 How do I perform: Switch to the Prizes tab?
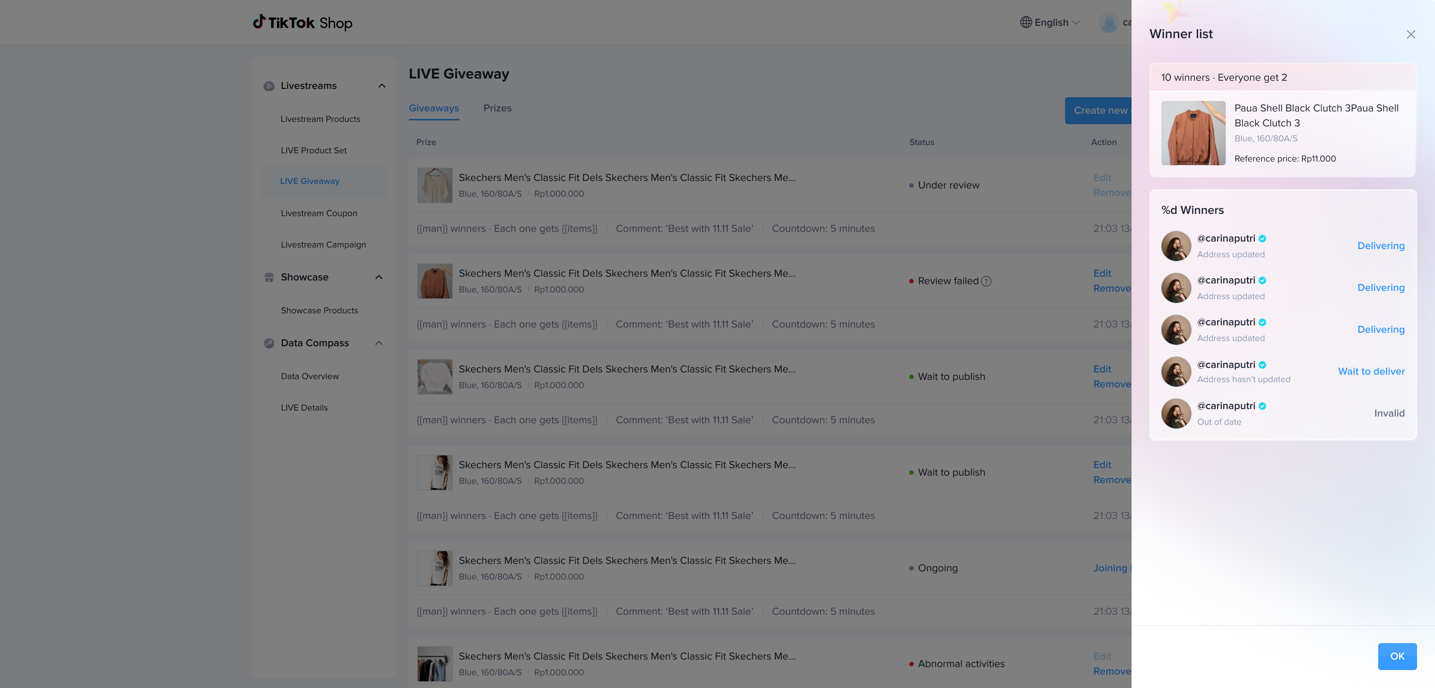pyautogui.click(x=497, y=108)
